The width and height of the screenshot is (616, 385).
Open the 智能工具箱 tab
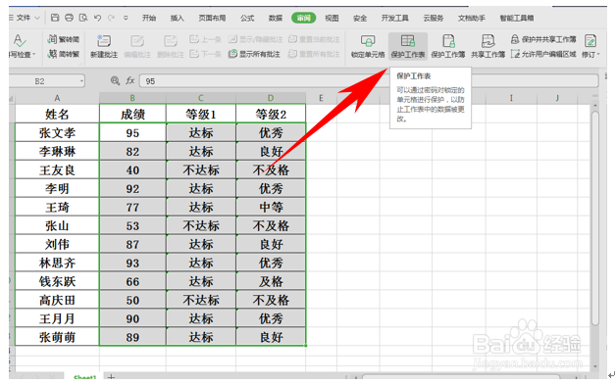point(516,18)
